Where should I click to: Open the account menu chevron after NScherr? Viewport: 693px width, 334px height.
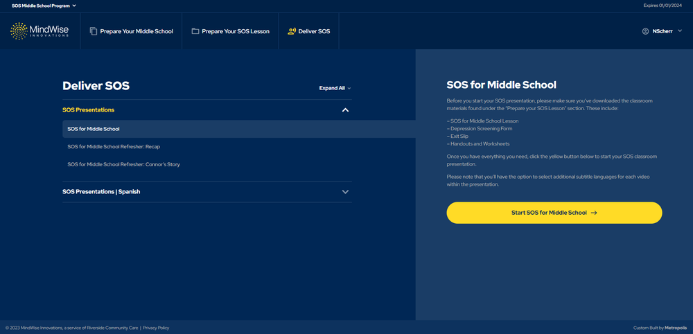(x=680, y=31)
